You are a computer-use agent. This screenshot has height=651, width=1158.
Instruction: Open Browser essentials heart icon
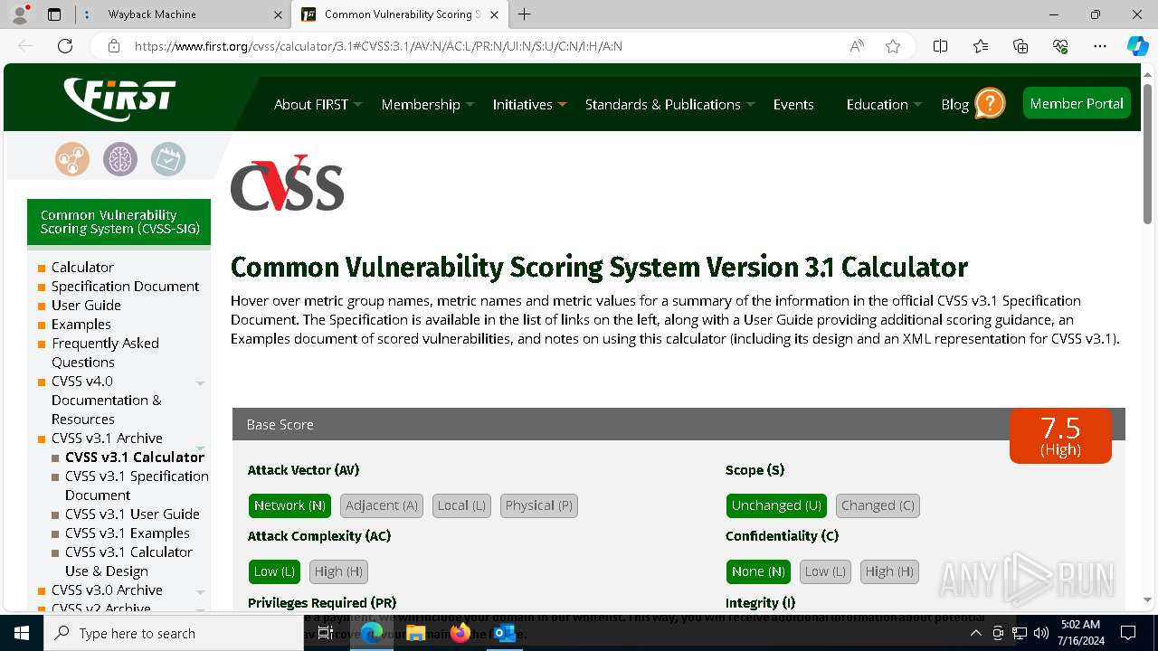1060,46
